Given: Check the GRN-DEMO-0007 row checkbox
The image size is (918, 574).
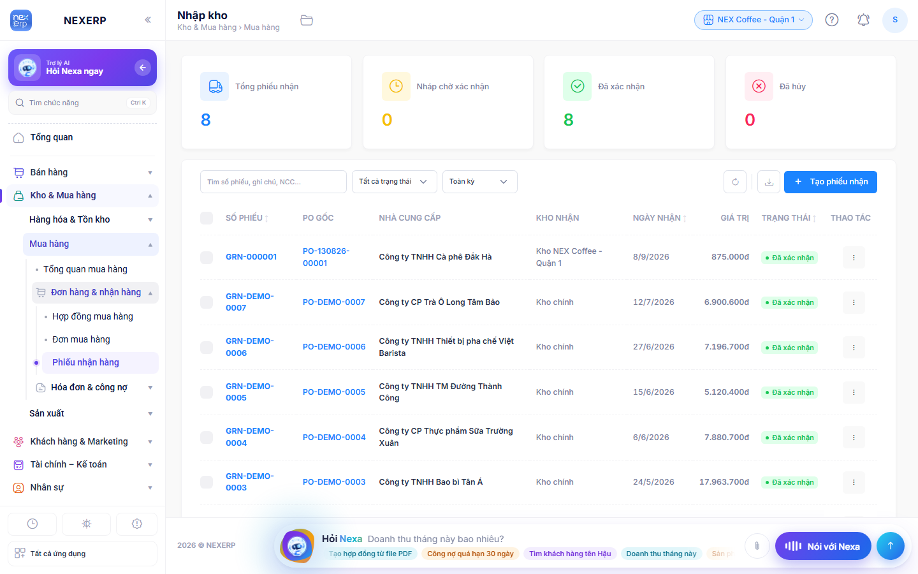Looking at the screenshot, I should point(207,302).
